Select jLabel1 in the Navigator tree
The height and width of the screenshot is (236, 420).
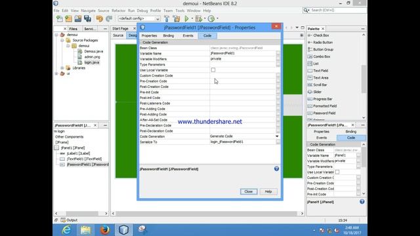[78, 153]
